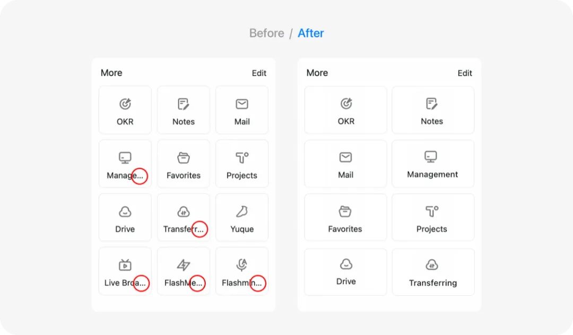Viewport: 573px width, 335px height.
Task: Click Edit in left More panel
Action: (259, 73)
